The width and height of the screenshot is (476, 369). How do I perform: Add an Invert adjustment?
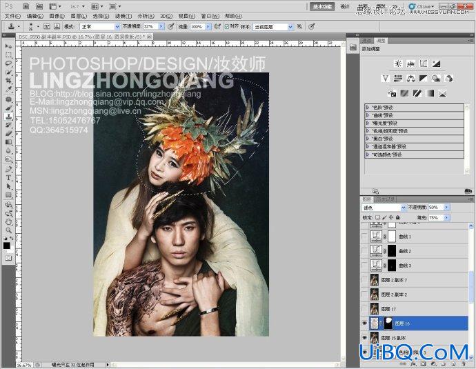(x=392, y=93)
